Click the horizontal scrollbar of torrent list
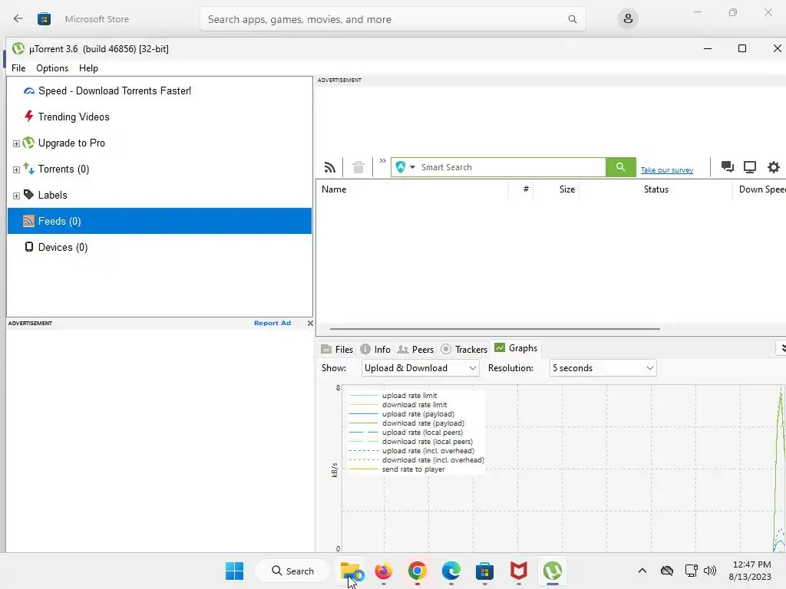Viewport: 786px width, 589px height. pyautogui.click(x=495, y=329)
